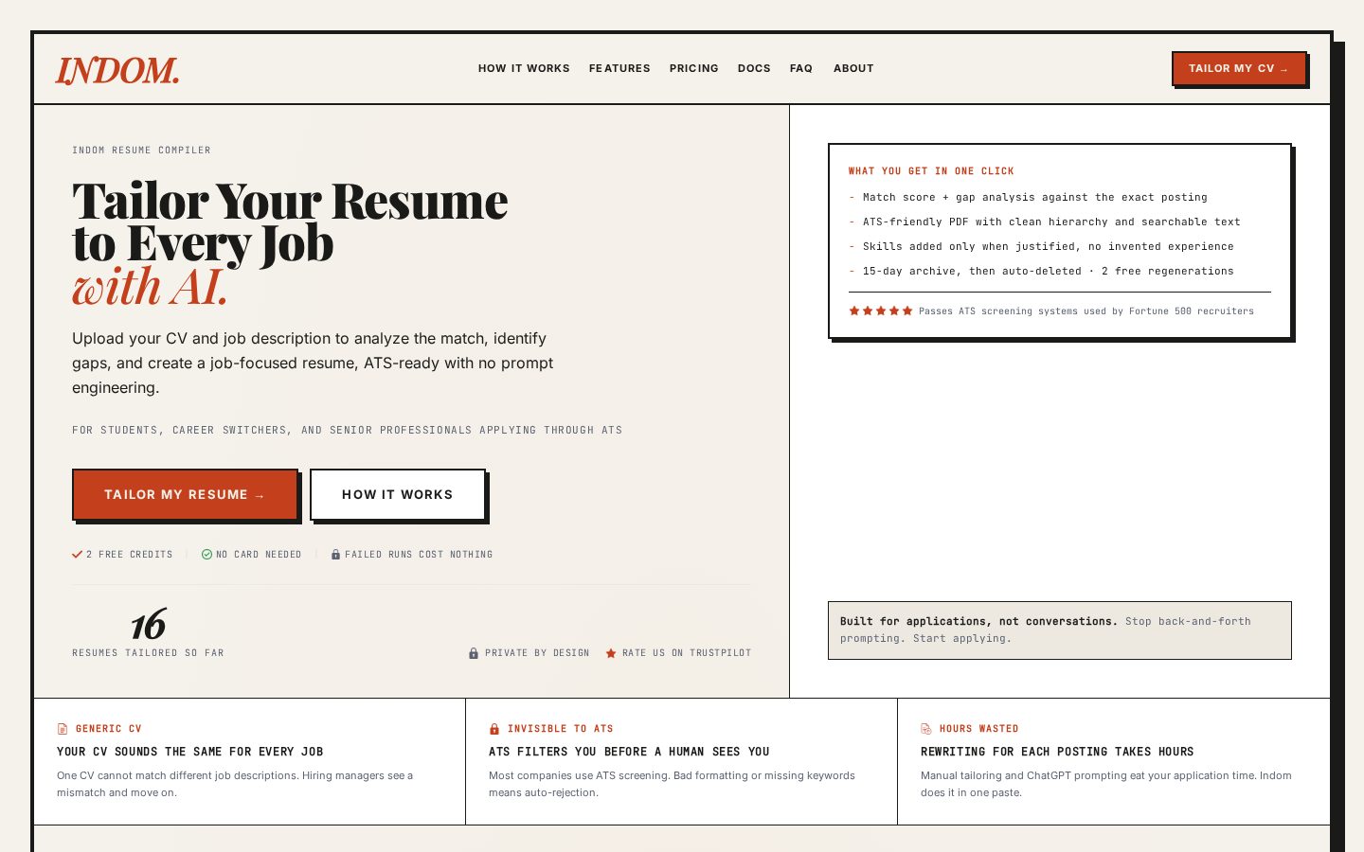
Task: Click the star icon beside Rate Us on Trustpilot
Action: click(611, 653)
